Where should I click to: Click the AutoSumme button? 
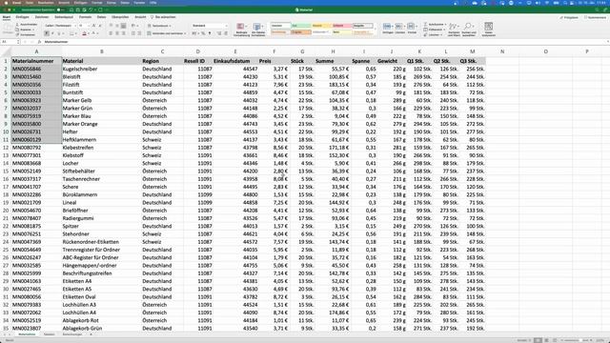pos(433,25)
